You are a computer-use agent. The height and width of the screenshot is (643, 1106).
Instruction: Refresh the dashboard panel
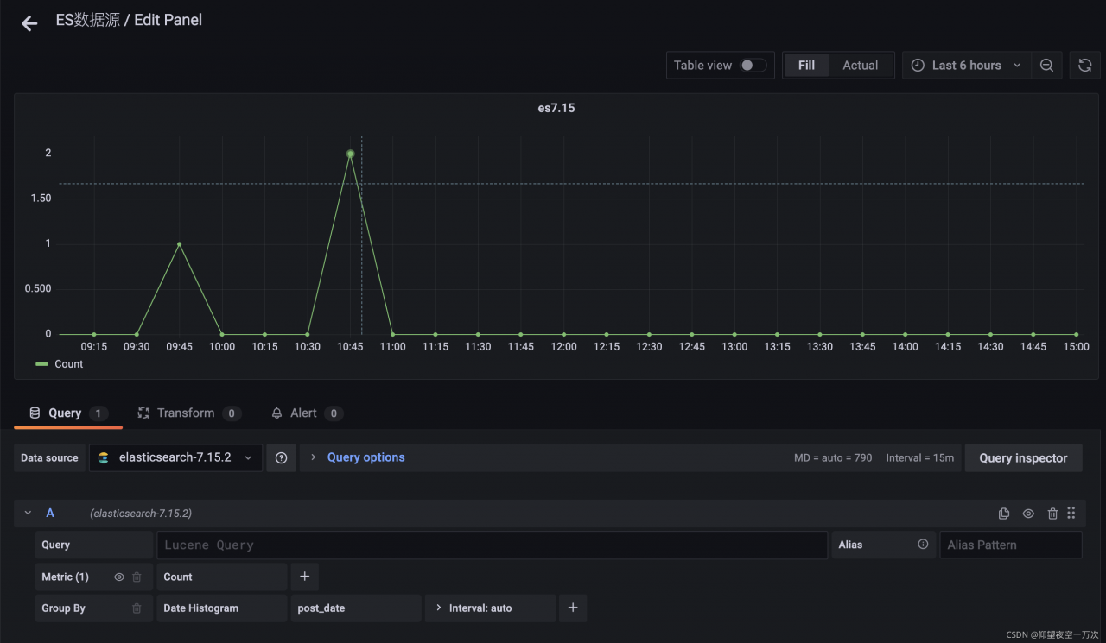click(x=1085, y=66)
